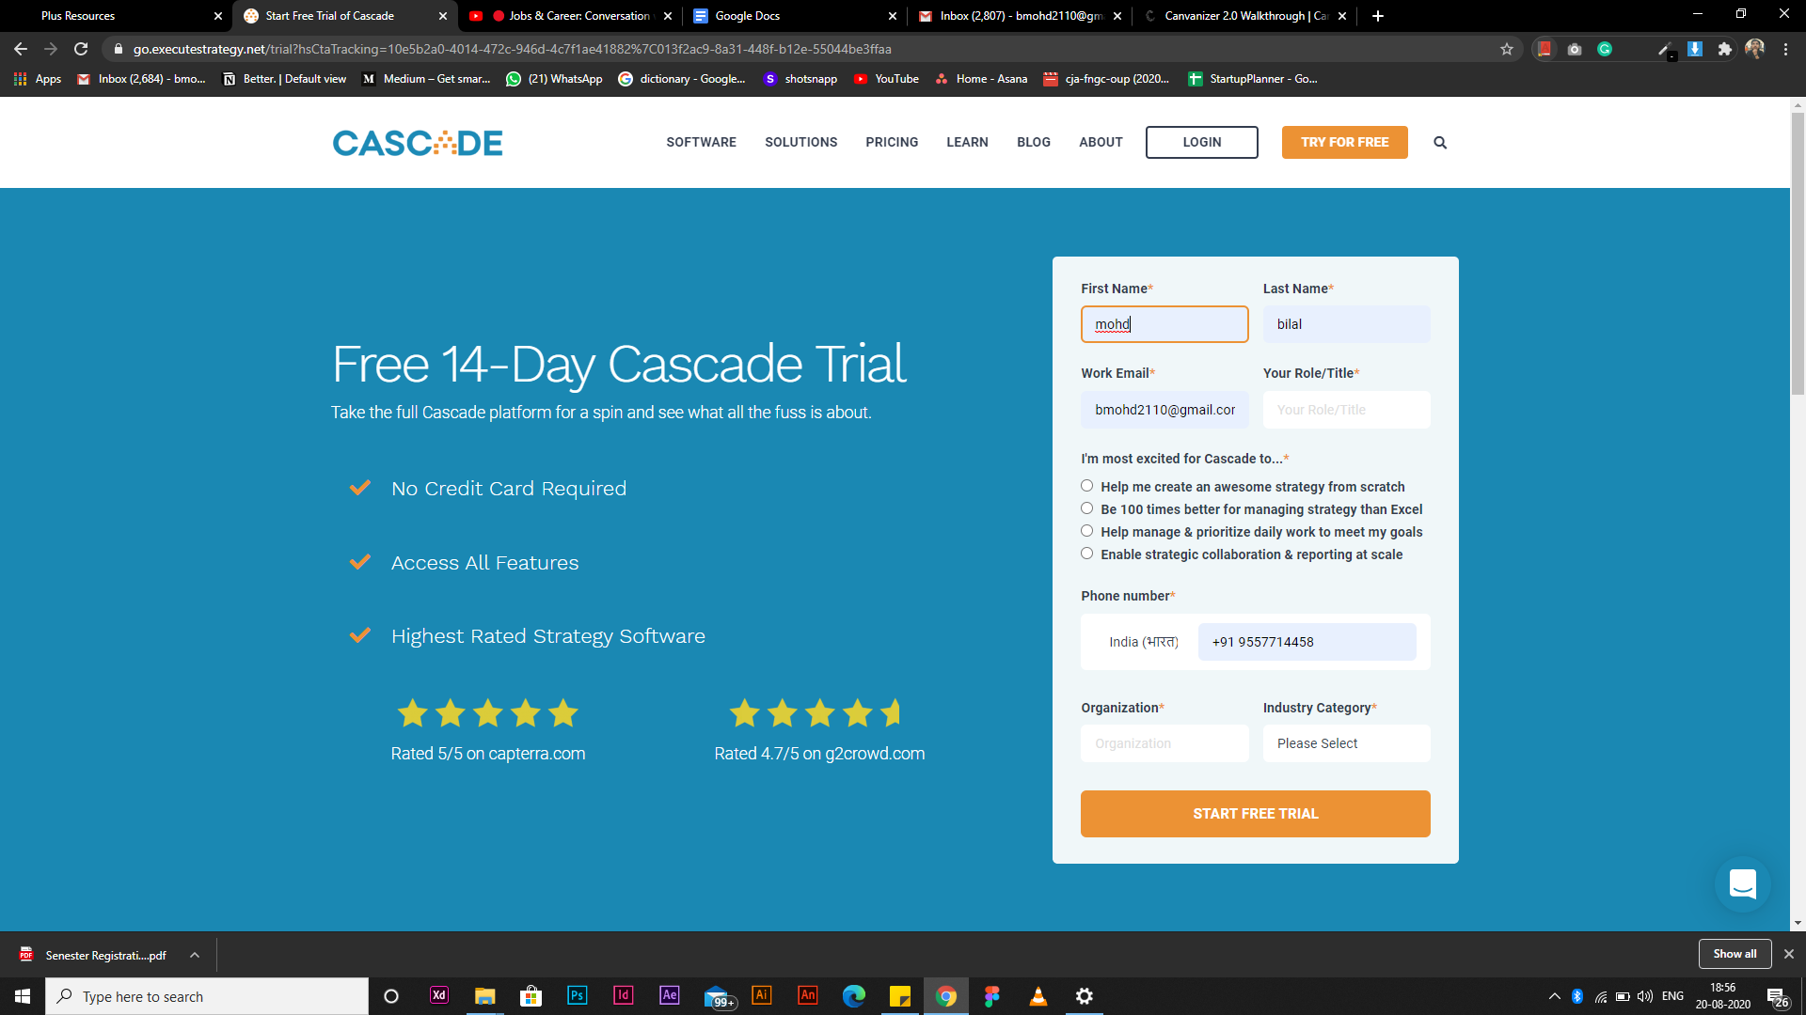Open Microsoft Edge from the taskbar

coord(854,996)
